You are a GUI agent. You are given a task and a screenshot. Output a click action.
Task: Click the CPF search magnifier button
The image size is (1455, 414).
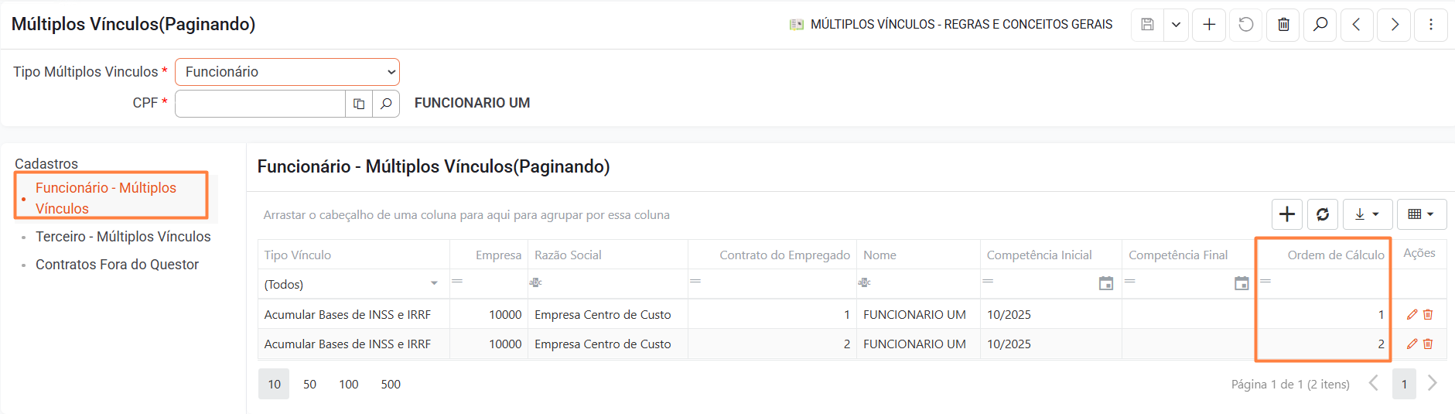(x=386, y=104)
